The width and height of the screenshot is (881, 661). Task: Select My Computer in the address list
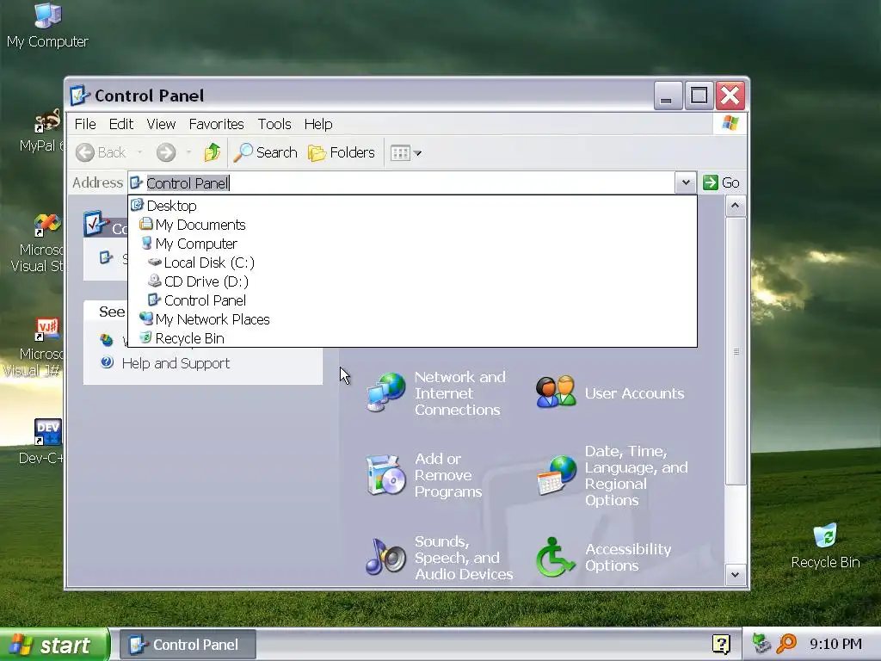coord(412,244)
